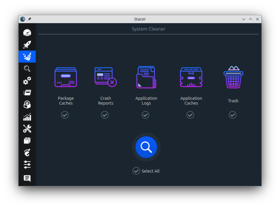The image size is (280, 208).
Task: Open Processes window-stack sidebar icon
Action: (x=27, y=92)
